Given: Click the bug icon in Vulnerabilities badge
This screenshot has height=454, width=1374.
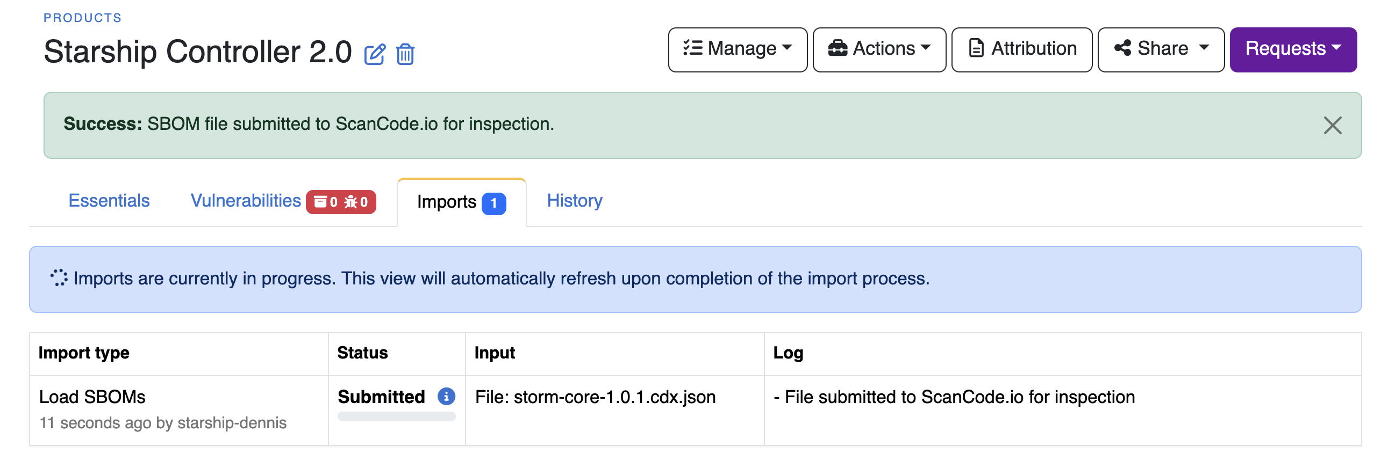Looking at the screenshot, I should pyautogui.click(x=351, y=202).
